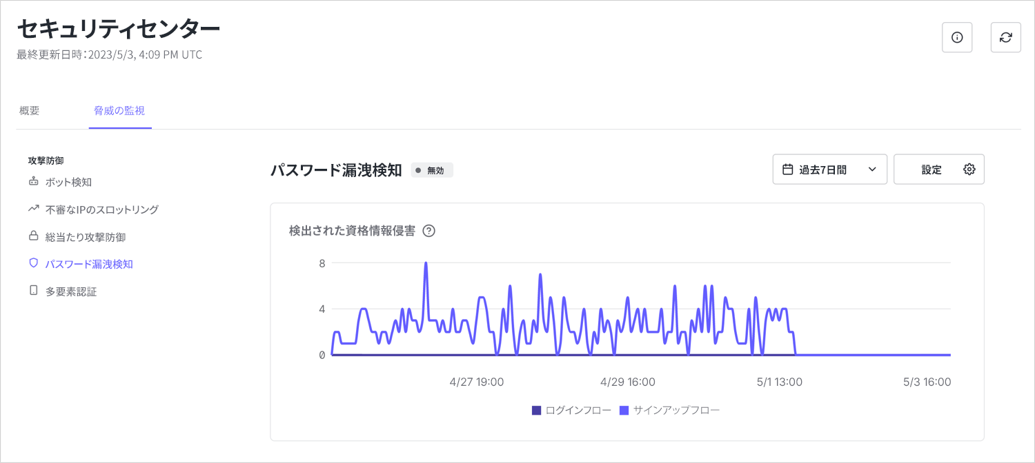Toggle the サインアップフロー legend swatch
1035x463 pixels.
tap(624, 410)
